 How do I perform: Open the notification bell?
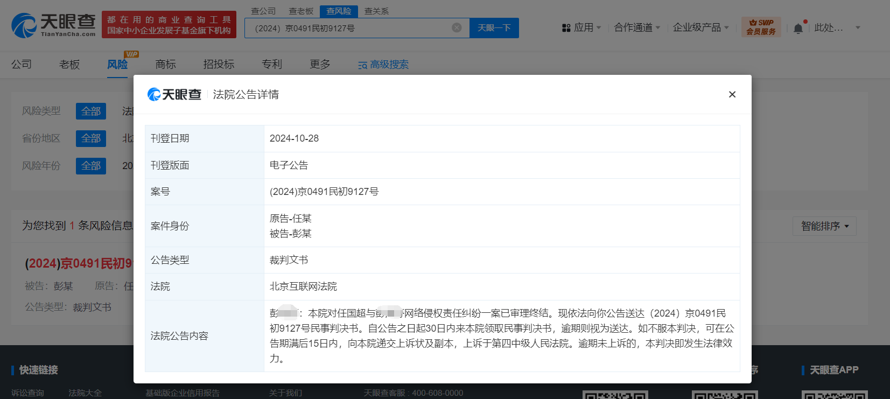(x=798, y=28)
